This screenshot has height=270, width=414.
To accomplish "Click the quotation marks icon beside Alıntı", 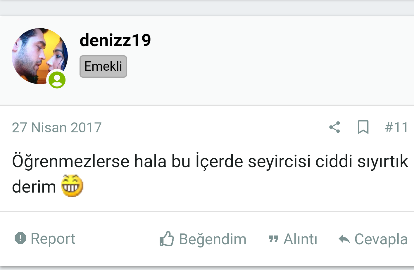I will 273,239.
